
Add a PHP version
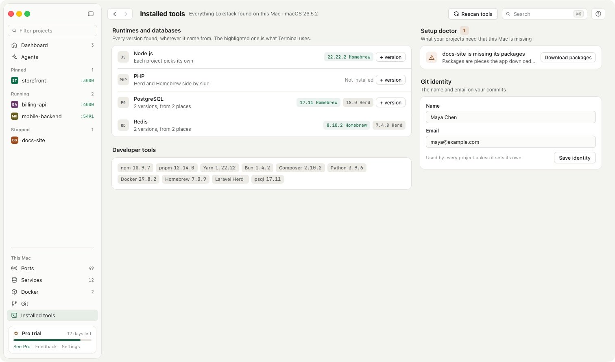(390, 80)
